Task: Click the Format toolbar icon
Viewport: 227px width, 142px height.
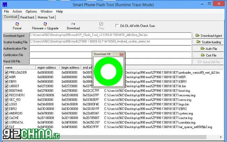Action: [x=17, y=24]
